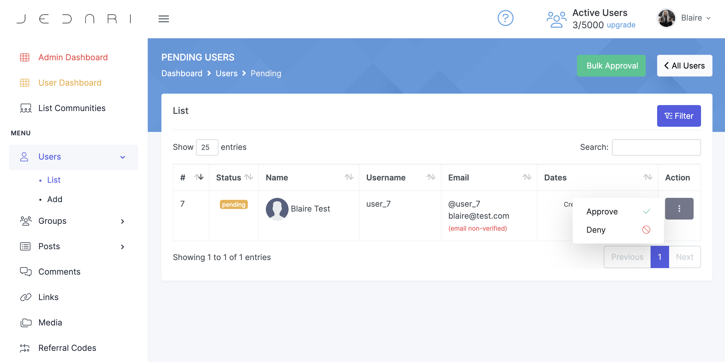Choose Deny from action menu

point(618,230)
